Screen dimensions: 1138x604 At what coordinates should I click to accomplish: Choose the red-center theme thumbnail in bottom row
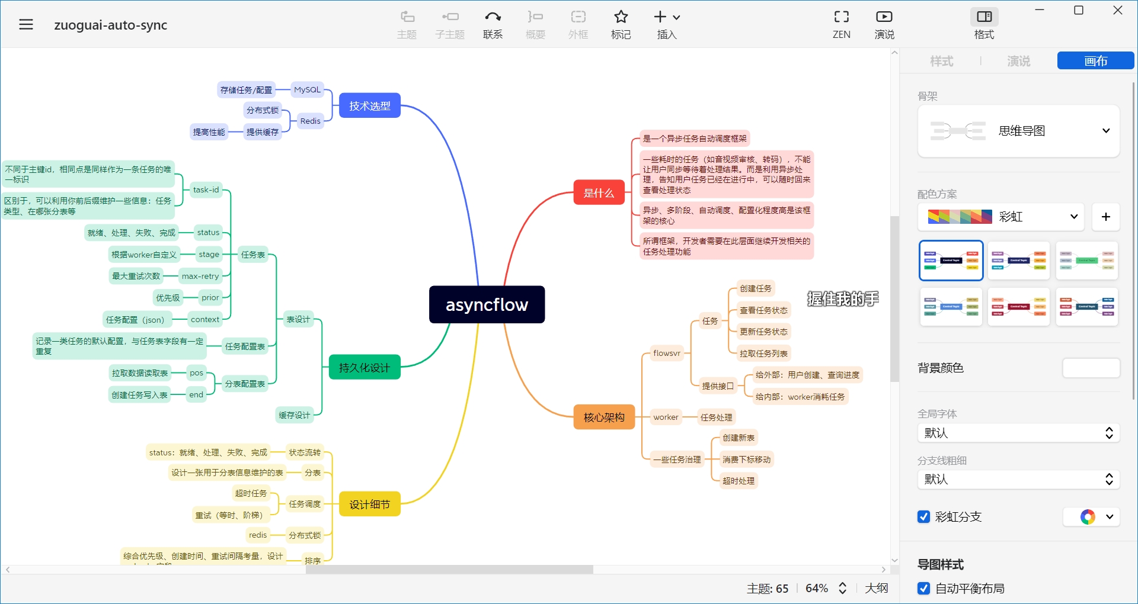tap(1019, 307)
